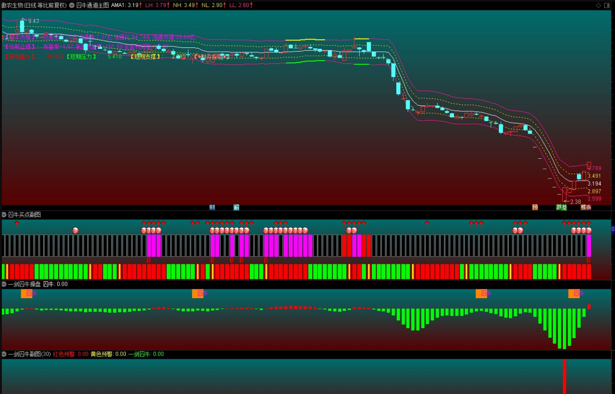This screenshot has height=394, width=615.
Task: Click the 2.599 lower channel value
Action: tap(594, 199)
